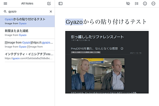
Task: Toggle the markdown preview eye icon
Action: pyautogui.click(x=128, y=3)
